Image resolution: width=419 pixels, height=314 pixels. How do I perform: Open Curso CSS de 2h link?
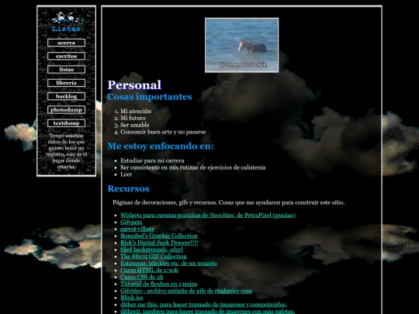pos(142,277)
